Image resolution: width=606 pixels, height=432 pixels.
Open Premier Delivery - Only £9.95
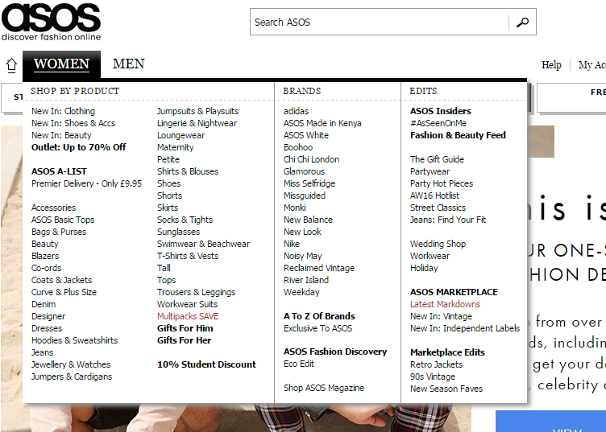click(86, 183)
